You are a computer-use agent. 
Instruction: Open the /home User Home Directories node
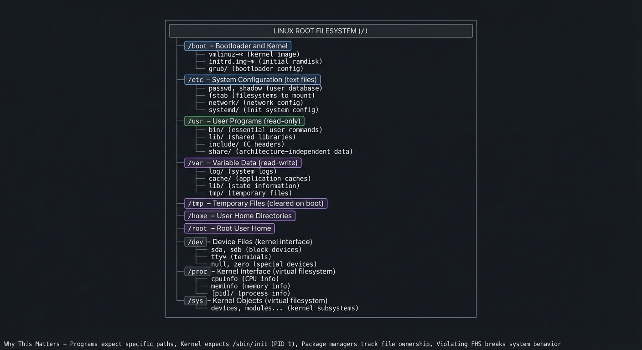[240, 216]
